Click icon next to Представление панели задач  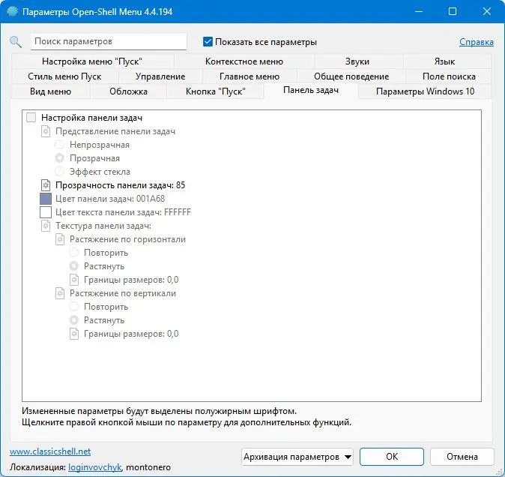[x=46, y=131]
